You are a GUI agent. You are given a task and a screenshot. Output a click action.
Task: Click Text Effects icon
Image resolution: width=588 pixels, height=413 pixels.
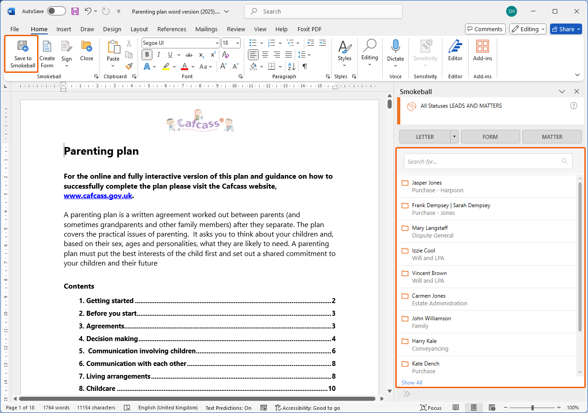[147, 66]
